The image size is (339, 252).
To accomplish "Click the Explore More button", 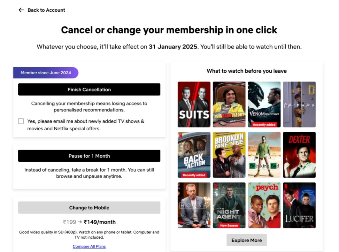I will pyautogui.click(x=247, y=240).
